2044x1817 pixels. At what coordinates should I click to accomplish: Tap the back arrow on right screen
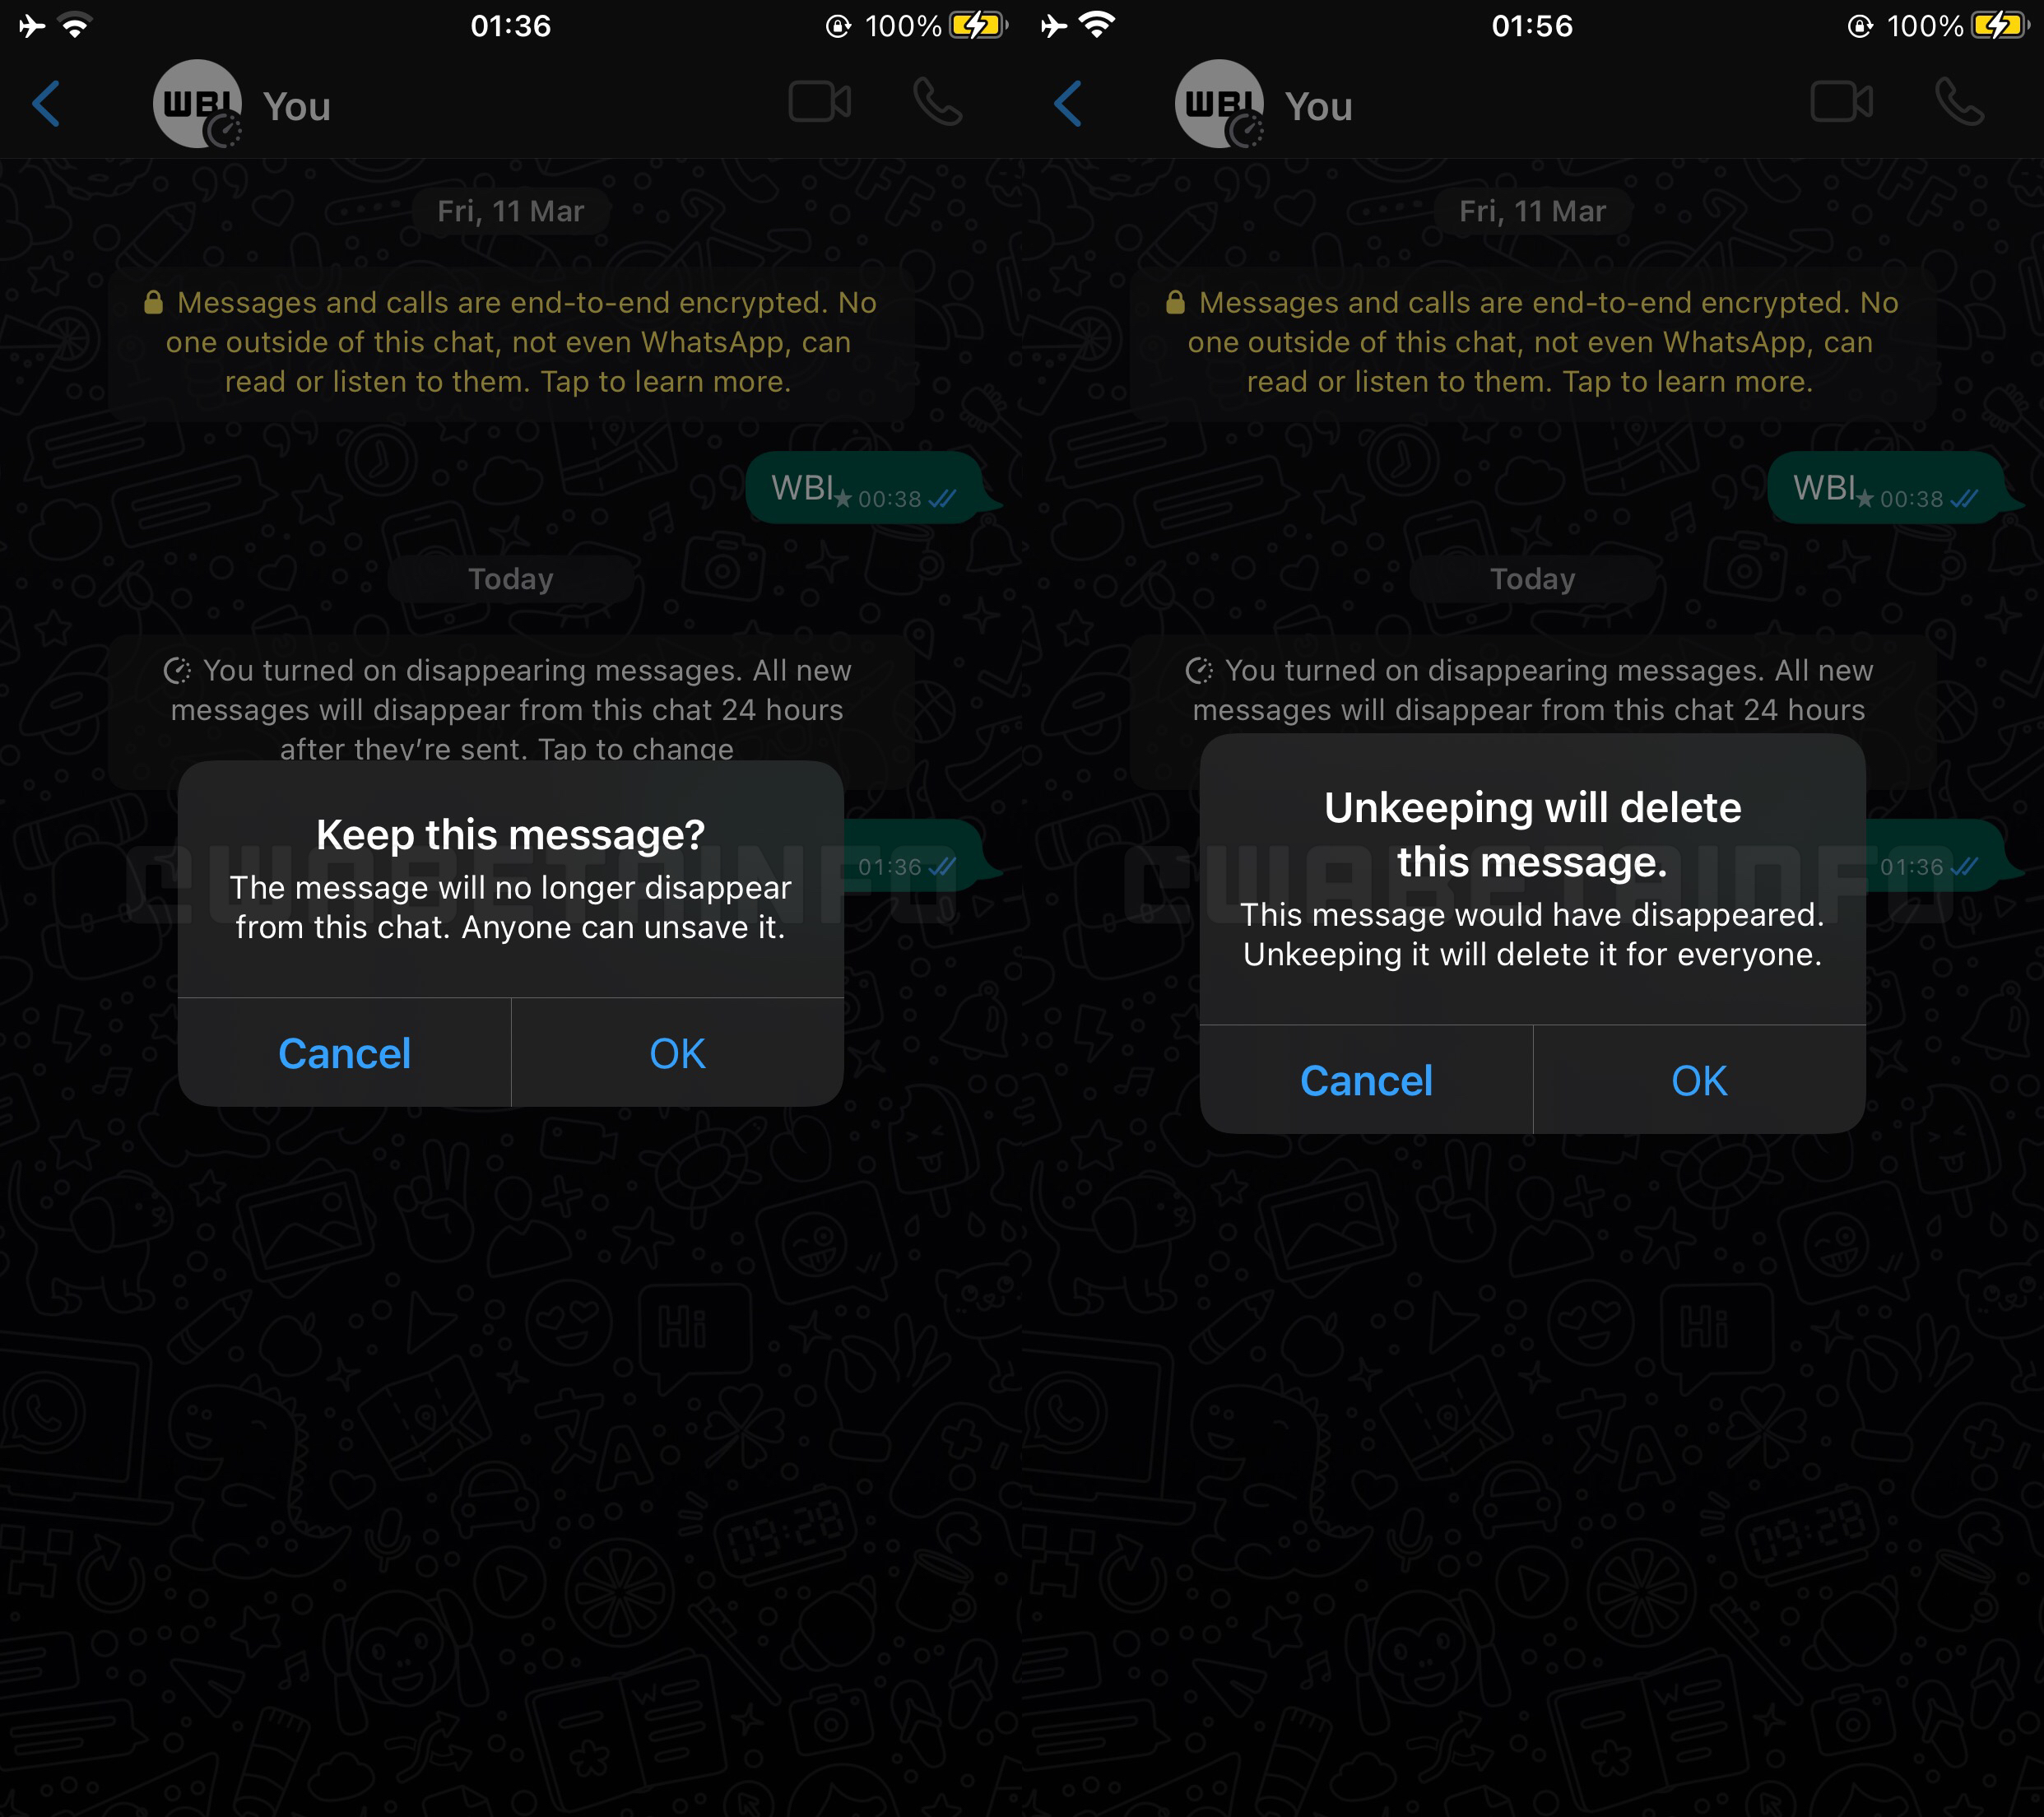[x=1071, y=105]
